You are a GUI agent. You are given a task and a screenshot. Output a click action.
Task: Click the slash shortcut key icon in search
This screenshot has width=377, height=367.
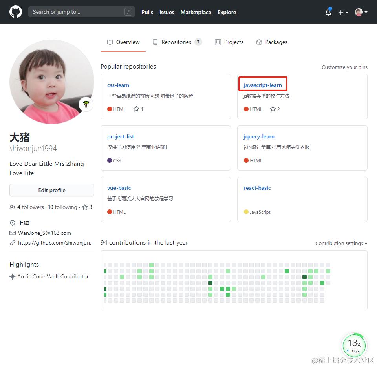click(128, 12)
